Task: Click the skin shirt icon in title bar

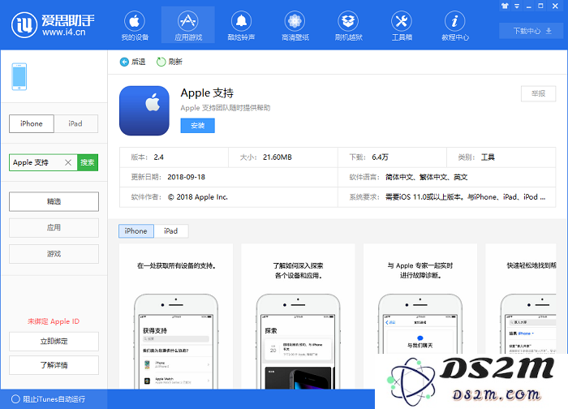Action: (505, 6)
